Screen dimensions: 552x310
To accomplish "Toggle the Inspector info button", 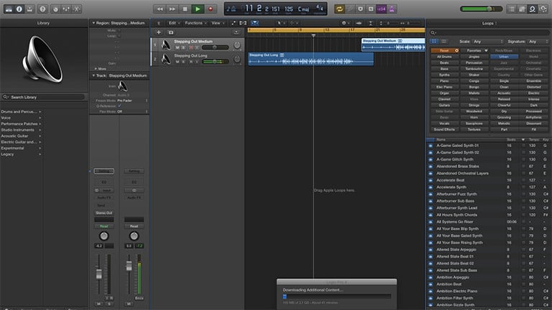I will [x=19, y=9].
